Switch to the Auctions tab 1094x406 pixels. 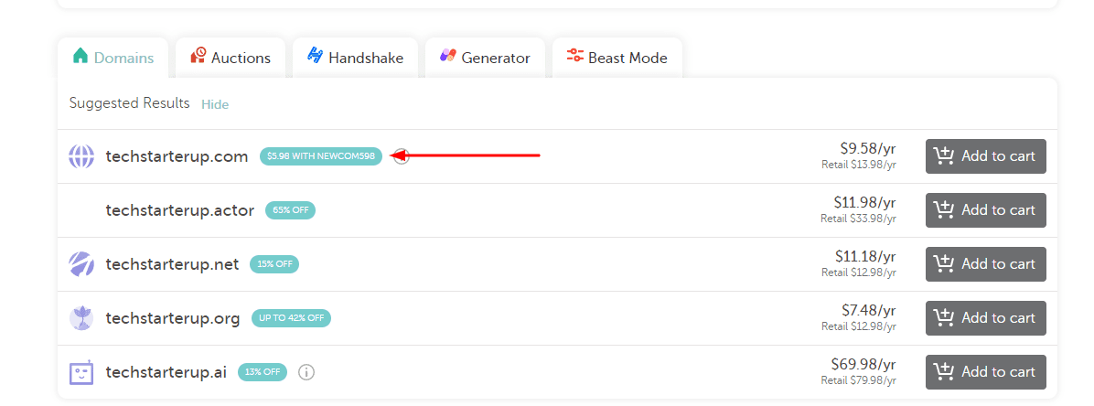click(231, 58)
